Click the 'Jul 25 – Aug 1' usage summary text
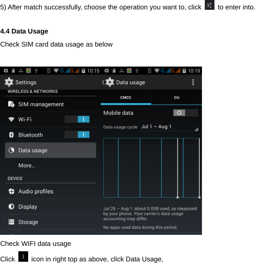This screenshot has height=263, width=255. tap(150, 214)
